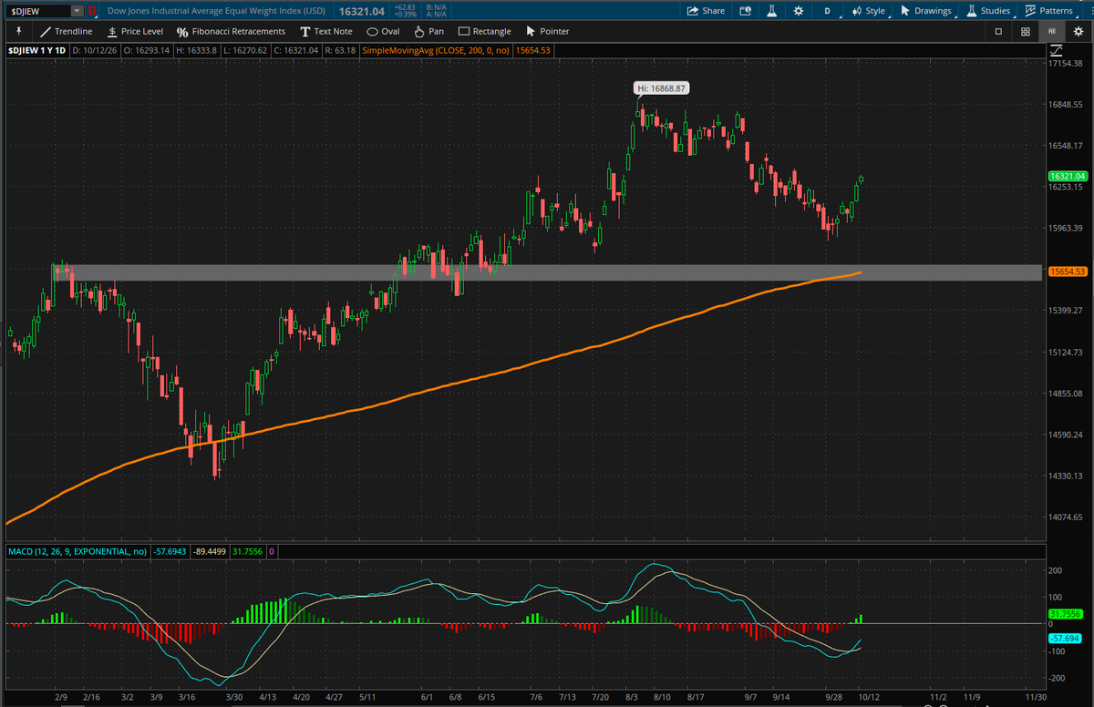Click the last price 16321.04 in header
The image size is (1094, 707).
[361, 11]
